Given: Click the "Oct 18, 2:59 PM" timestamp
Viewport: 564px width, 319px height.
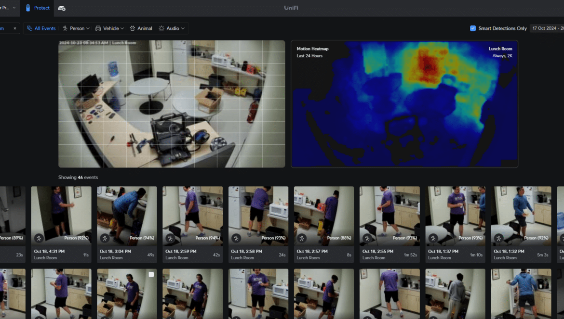Looking at the screenshot, I should [x=181, y=252].
